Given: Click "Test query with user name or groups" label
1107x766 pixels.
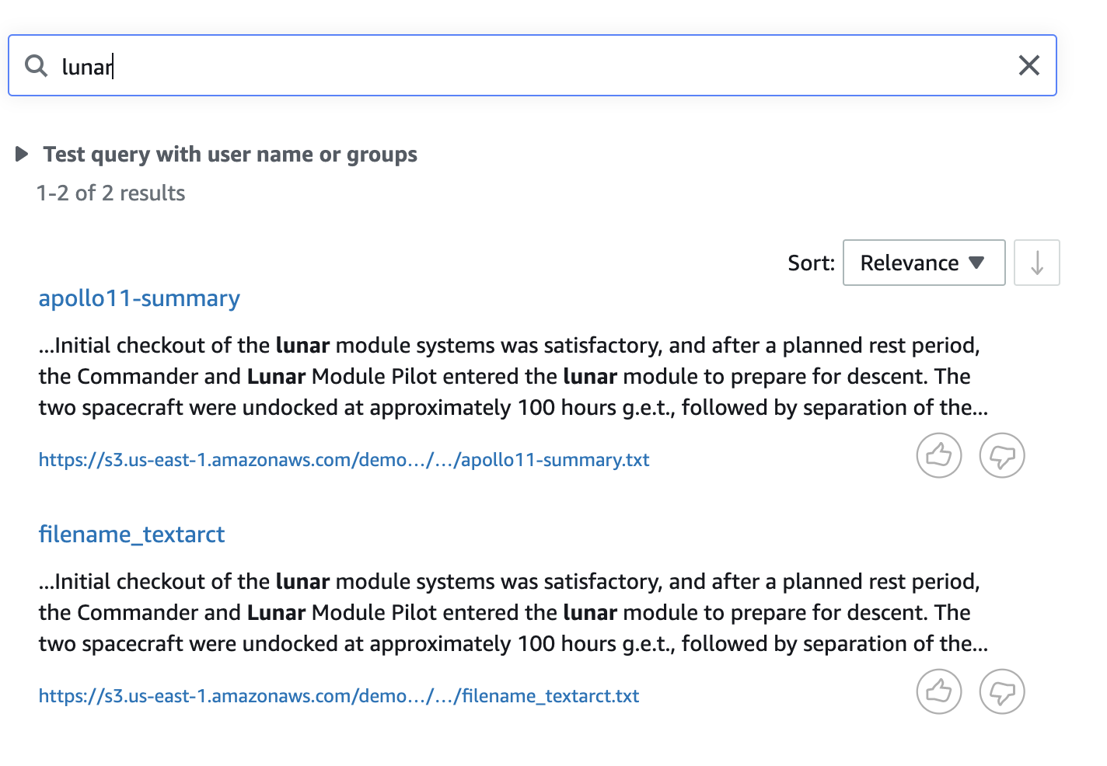Looking at the screenshot, I should pos(230,155).
